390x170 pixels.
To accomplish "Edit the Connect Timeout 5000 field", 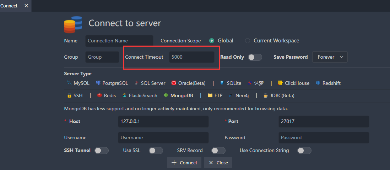I will [x=192, y=57].
